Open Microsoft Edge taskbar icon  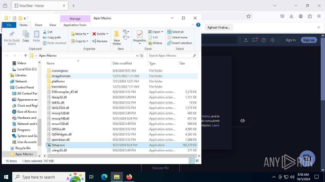tap(104, 177)
